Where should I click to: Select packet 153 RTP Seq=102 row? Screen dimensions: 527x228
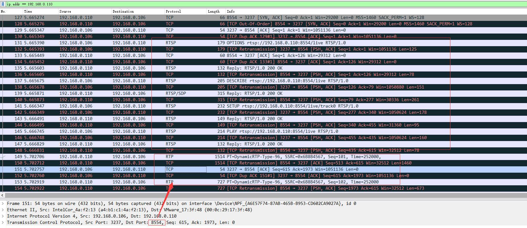click(x=263, y=182)
